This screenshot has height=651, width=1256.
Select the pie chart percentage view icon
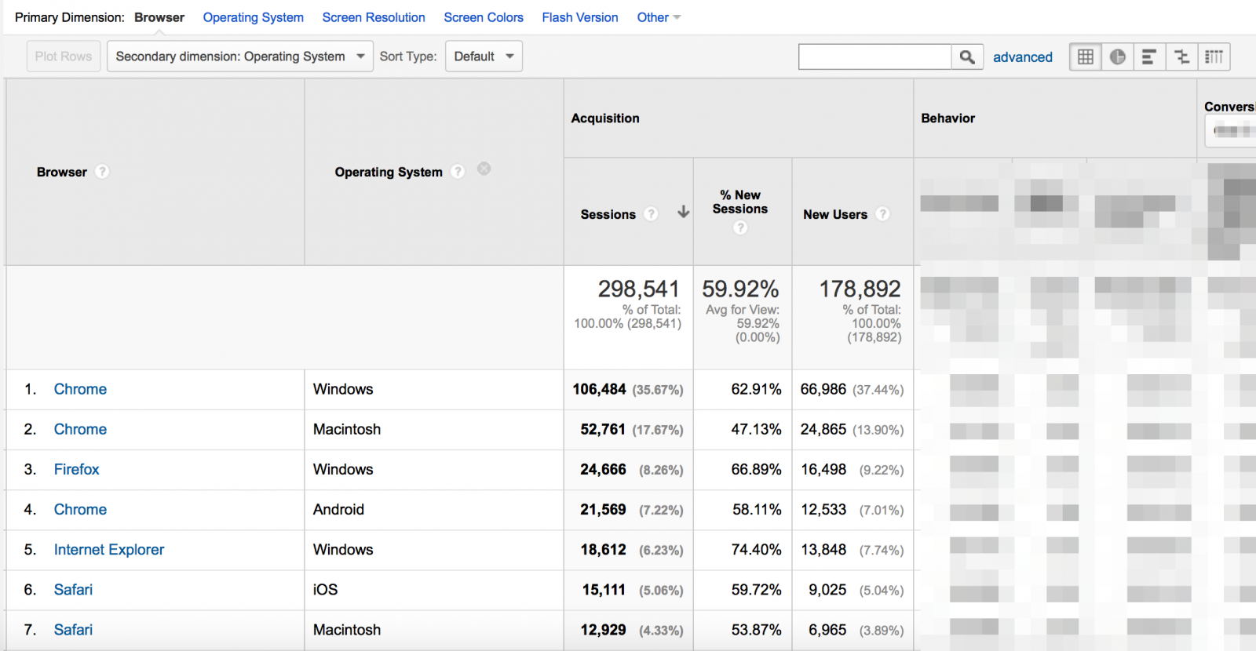1118,56
